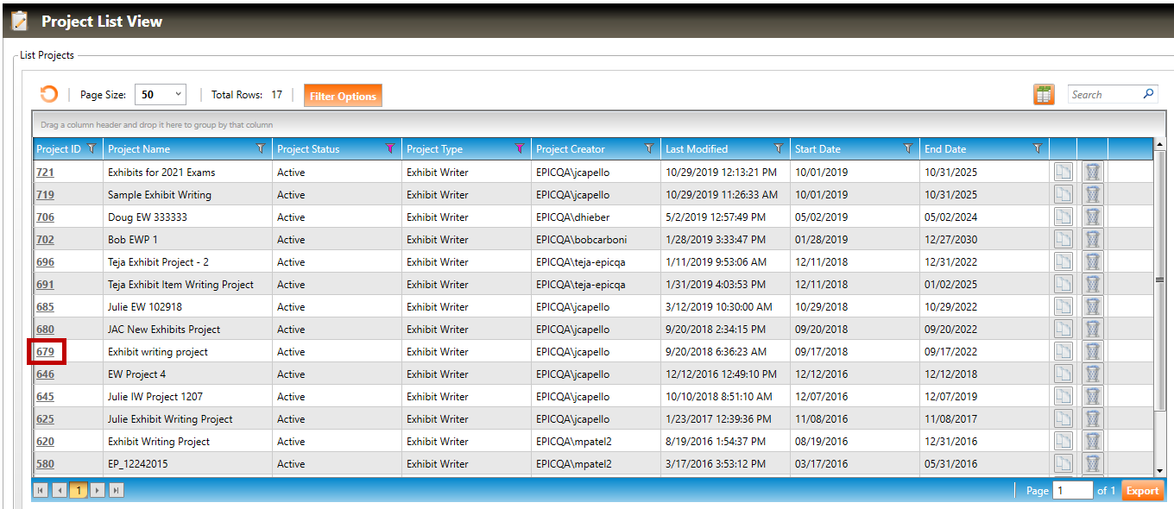The image size is (1174, 509).
Task: Click the Excel export icon near search
Action: point(1044,95)
